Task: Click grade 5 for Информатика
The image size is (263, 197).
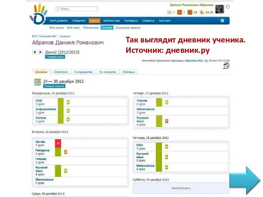Action: click(x=68, y=111)
